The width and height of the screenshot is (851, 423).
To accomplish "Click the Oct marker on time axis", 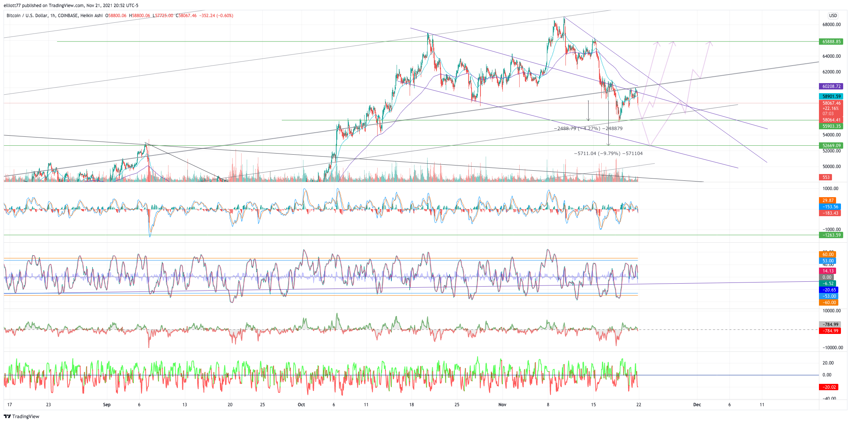I will (x=301, y=405).
